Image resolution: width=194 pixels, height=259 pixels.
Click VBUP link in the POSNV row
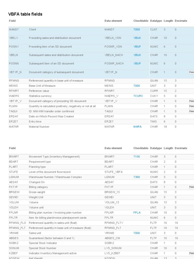pos(137,47)
